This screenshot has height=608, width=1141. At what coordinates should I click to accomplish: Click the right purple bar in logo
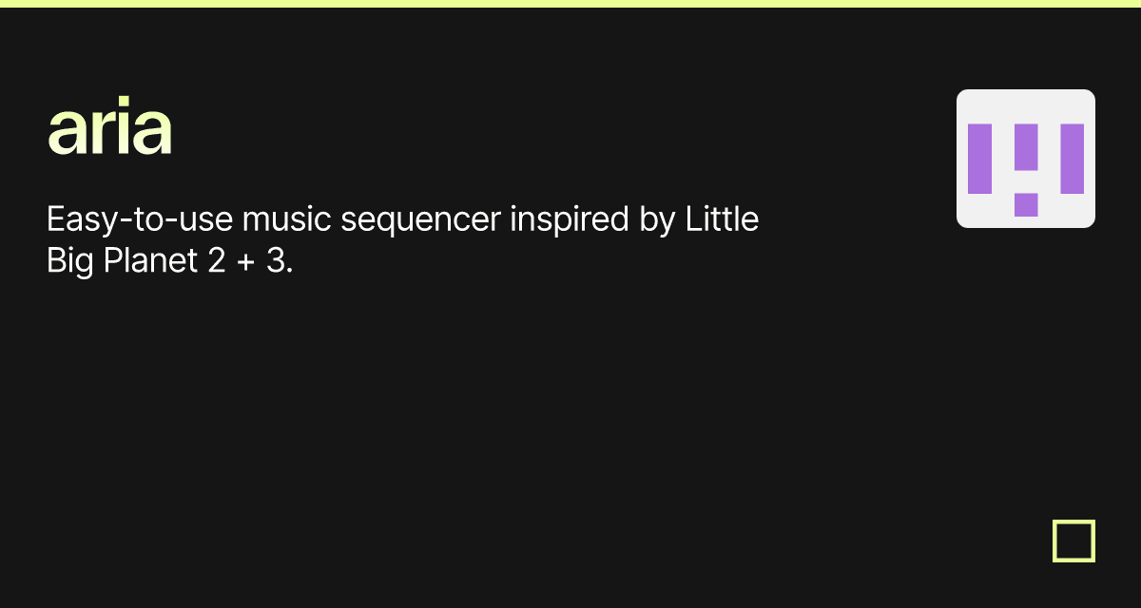(1072, 159)
